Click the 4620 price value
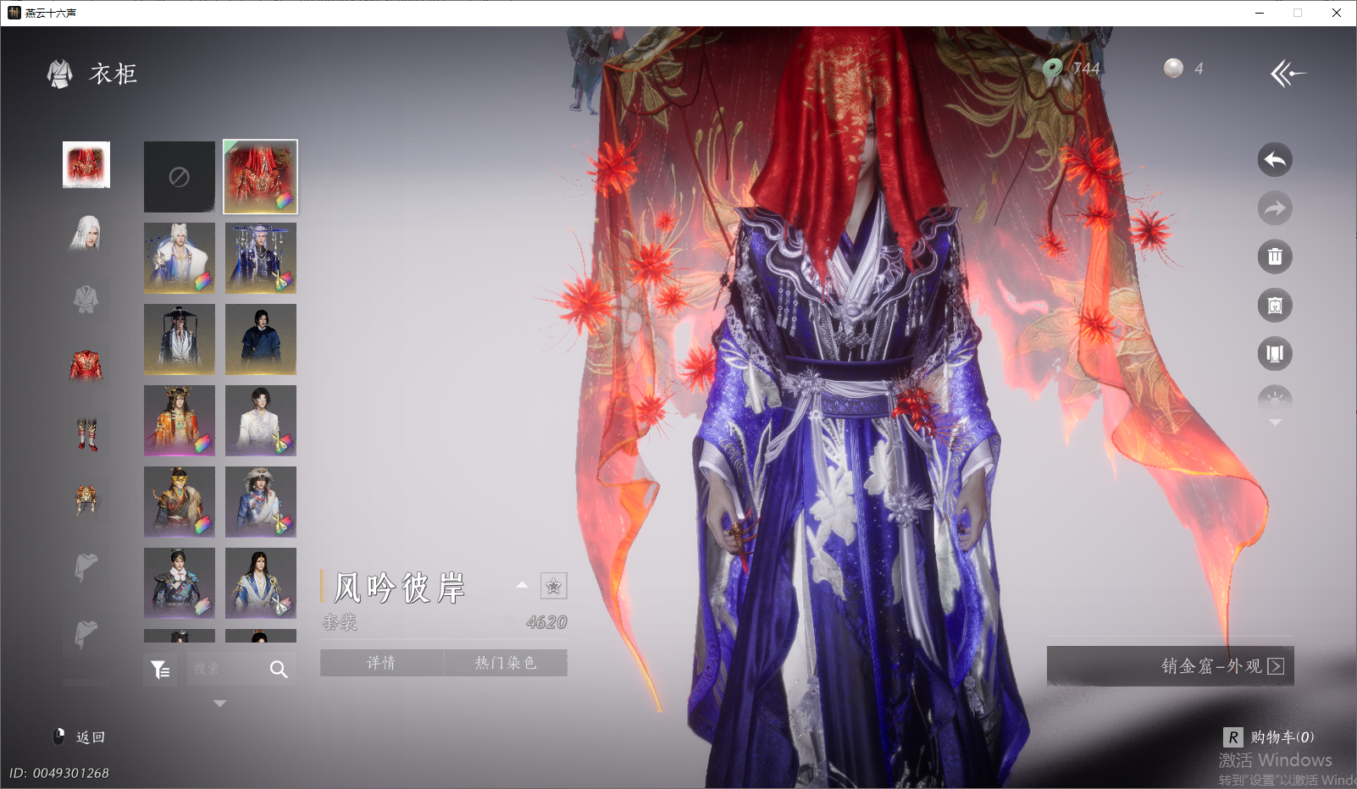 click(546, 622)
